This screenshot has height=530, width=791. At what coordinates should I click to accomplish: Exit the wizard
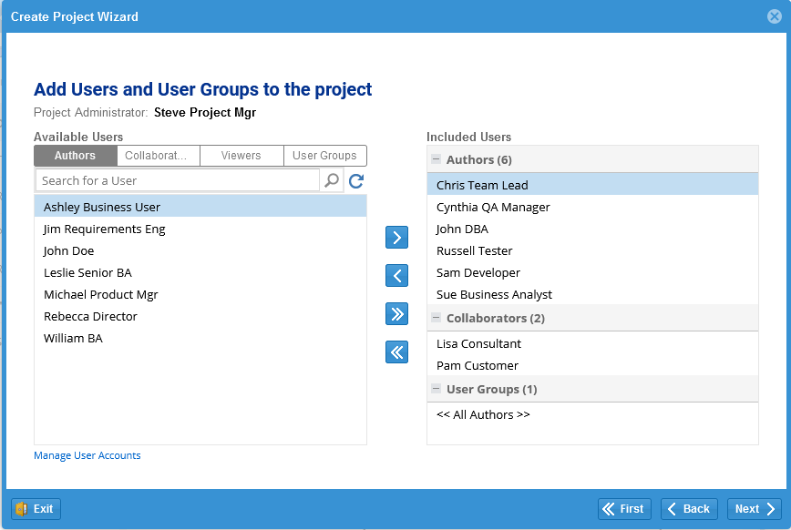[36, 509]
